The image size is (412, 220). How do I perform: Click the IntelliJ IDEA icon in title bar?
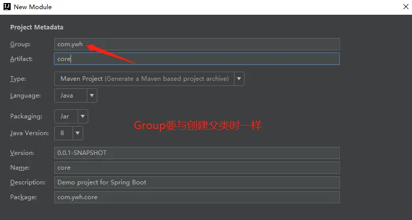(7, 7)
